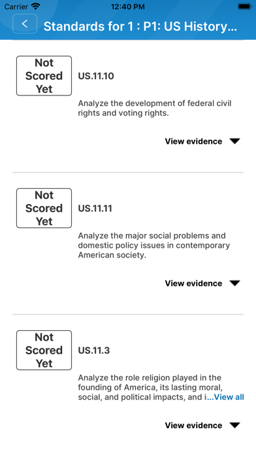Tap the major social problems description text
Screen dimensions: 256x455
click(x=154, y=246)
